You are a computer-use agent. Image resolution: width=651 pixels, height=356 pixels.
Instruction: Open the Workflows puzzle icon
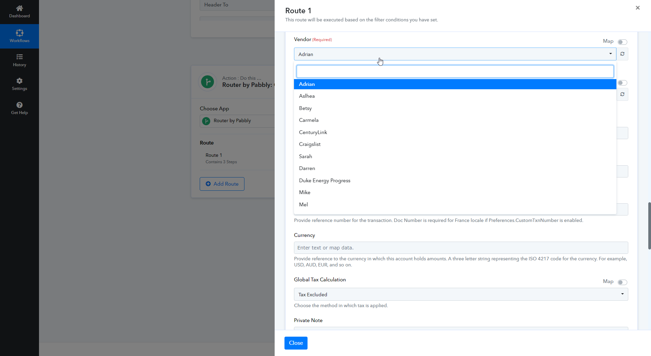pyautogui.click(x=19, y=33)
